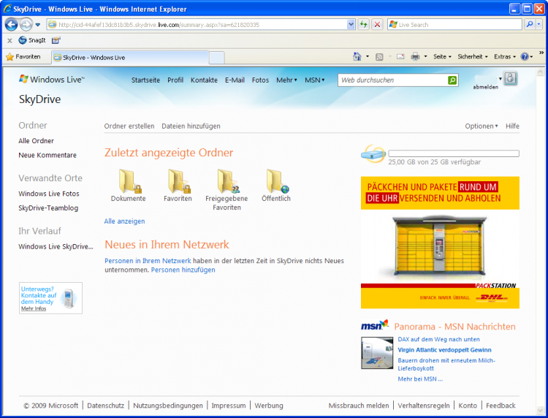Click the green web search magnifier button
The width and height of the screenshot is (548, 418).
pyautogui.click(x=452, y=80)
